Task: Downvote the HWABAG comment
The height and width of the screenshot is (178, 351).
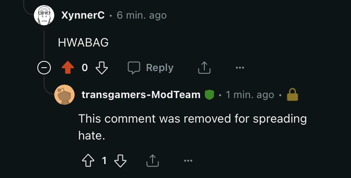Action: point(102,68)
